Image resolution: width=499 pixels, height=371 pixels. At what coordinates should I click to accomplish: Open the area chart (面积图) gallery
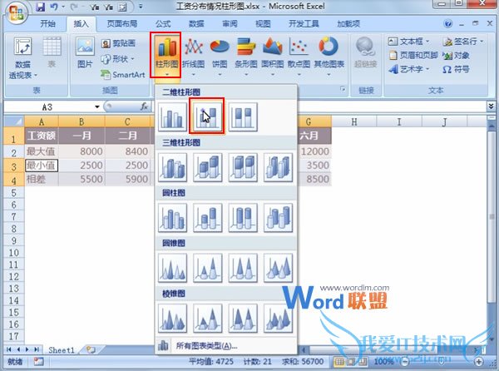tap(273, 57)
